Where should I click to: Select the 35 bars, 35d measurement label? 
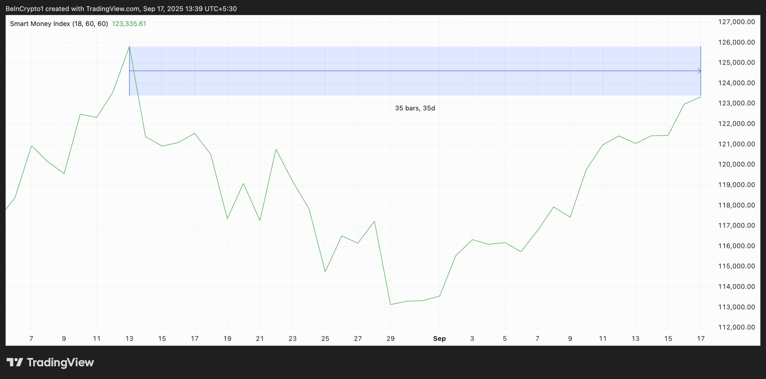coord(415,108)
